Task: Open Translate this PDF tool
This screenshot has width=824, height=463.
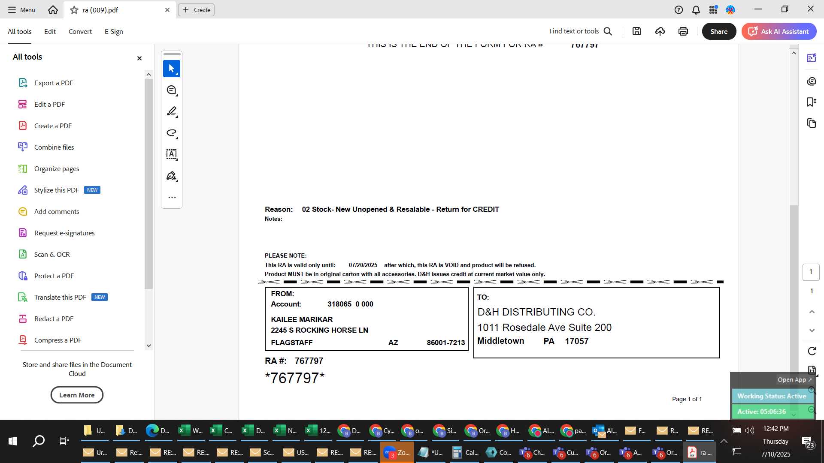Action: point(60,297)
